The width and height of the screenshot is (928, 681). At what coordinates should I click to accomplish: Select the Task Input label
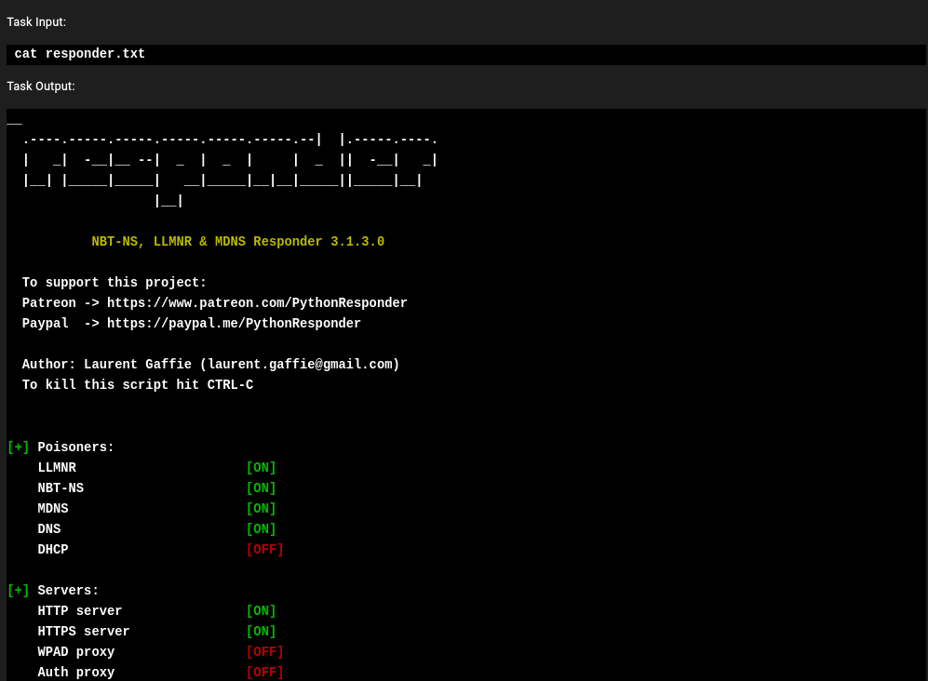pyautogui.click(x=36, y=21)
